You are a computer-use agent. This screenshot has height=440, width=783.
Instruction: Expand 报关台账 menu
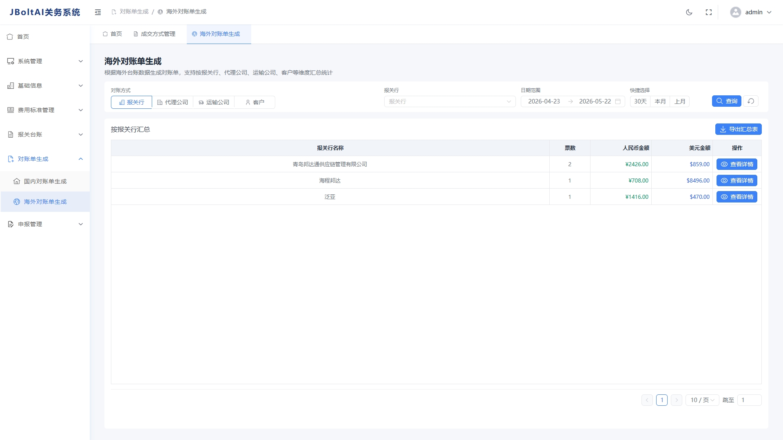(x=45, y=134)
